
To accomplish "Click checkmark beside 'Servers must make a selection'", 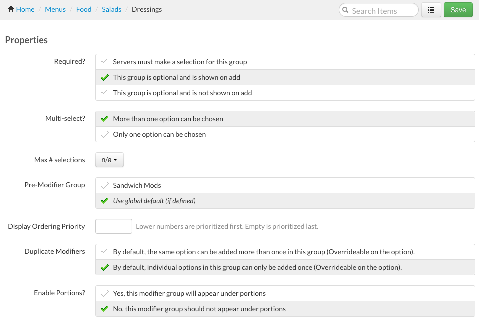I will coord(104,62).
